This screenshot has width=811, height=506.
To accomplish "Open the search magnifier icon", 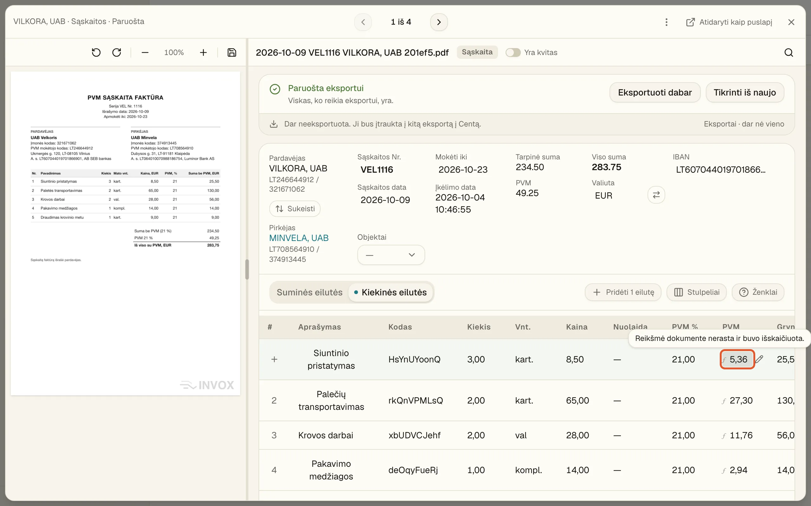I will point(789,52).
